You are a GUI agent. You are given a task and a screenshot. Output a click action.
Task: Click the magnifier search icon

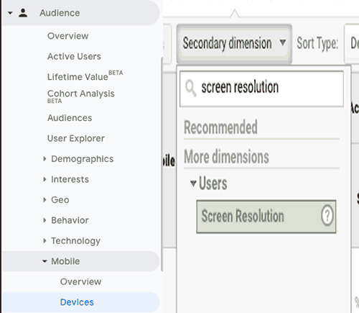[191, 89]
